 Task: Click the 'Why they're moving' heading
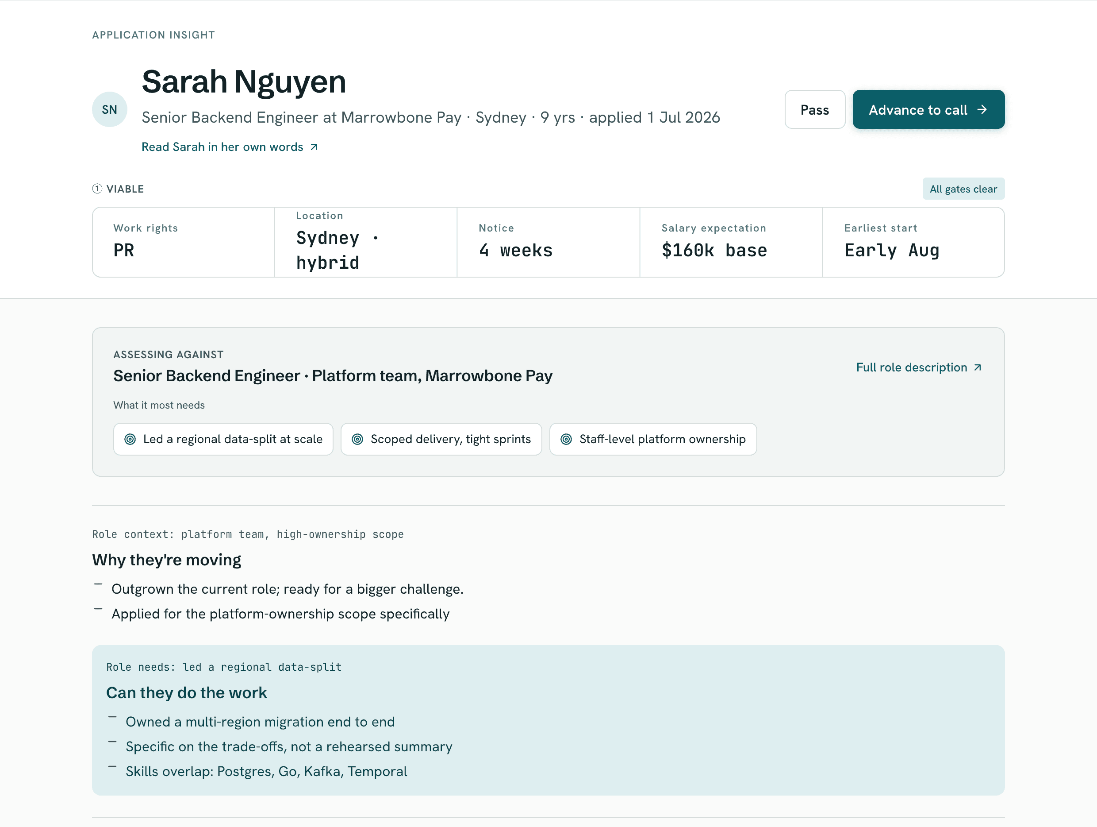coord(167,560)
